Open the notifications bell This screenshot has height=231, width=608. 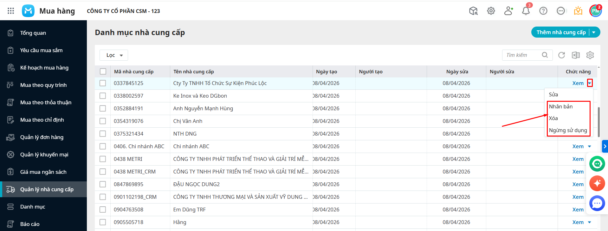(x=526, y=11)
